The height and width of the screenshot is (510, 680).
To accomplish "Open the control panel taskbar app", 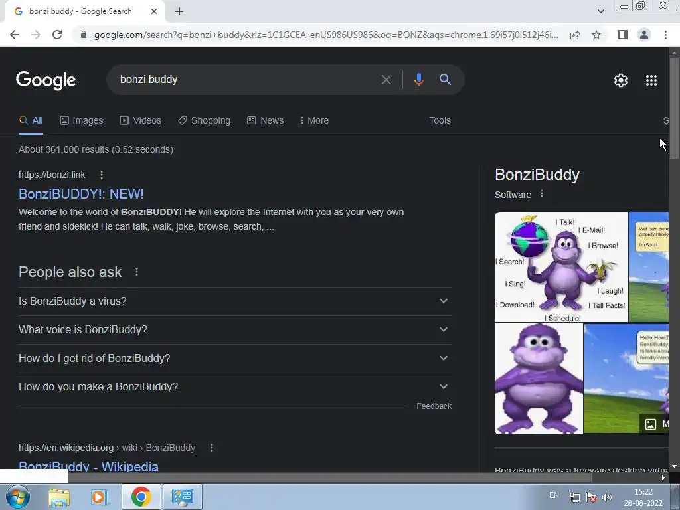I will (x=182, y=497).
